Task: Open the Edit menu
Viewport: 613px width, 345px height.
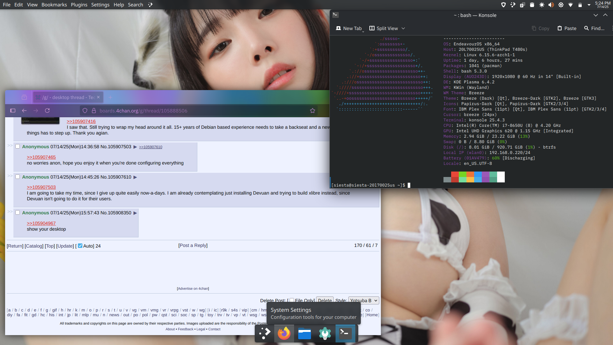Action: (19, 5)
